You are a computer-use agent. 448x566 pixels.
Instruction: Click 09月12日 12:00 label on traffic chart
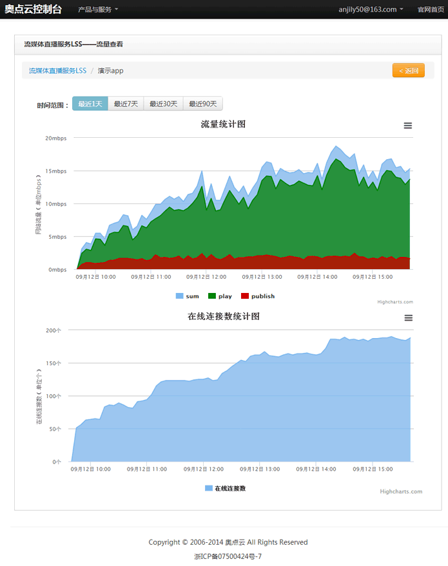click(206, 277)
